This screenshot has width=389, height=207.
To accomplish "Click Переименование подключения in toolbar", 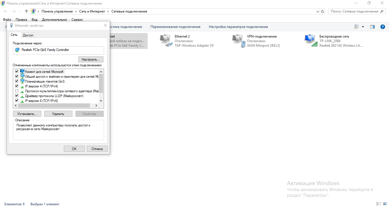I will click(176, 27).
